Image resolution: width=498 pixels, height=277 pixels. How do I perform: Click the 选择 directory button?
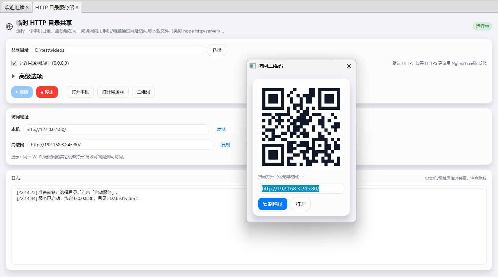pos(217,50)
